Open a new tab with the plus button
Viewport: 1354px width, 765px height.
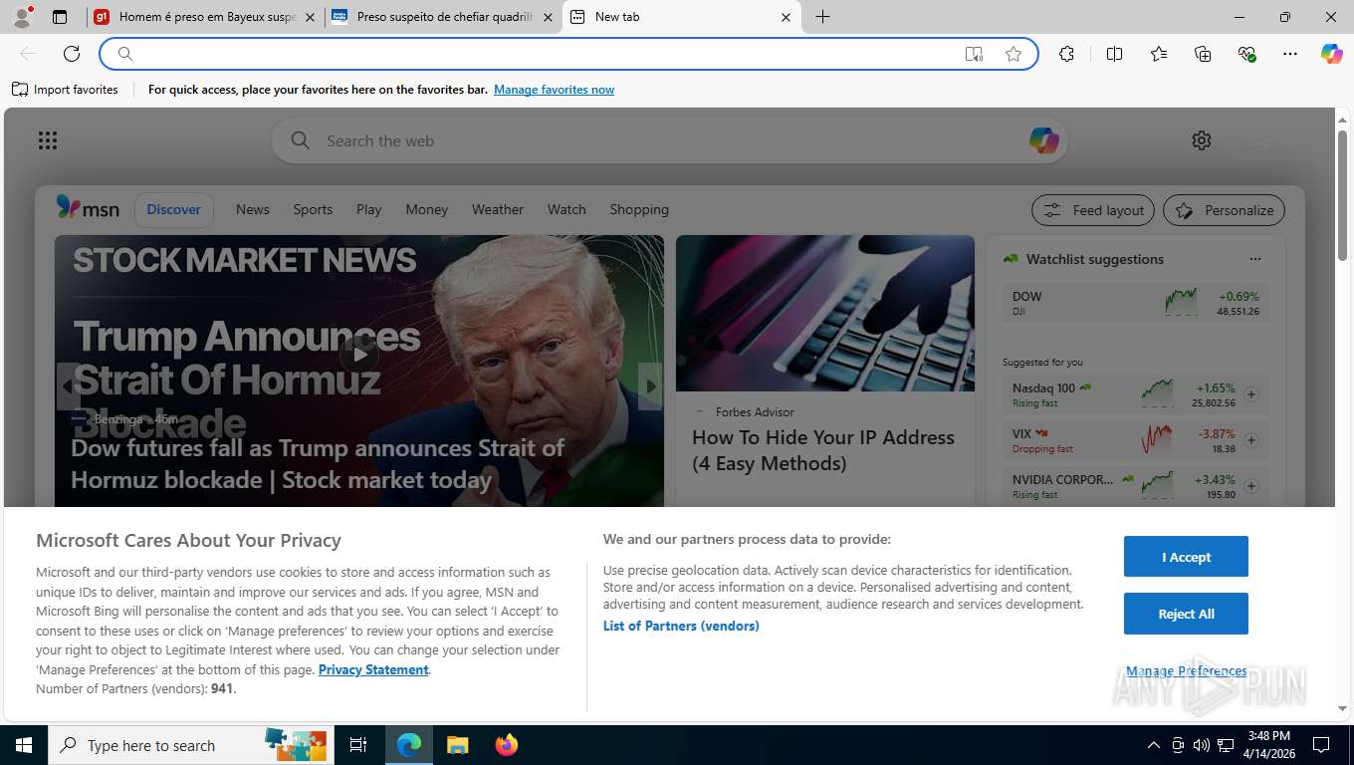coord(822,17)
